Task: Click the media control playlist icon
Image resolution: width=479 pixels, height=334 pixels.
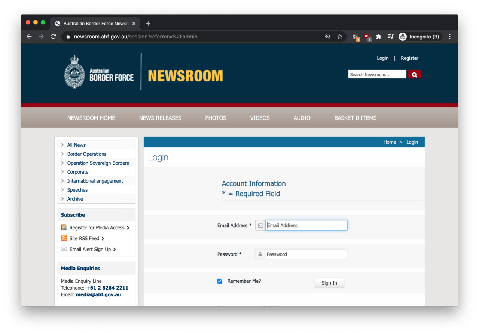Action: (390, 37)
